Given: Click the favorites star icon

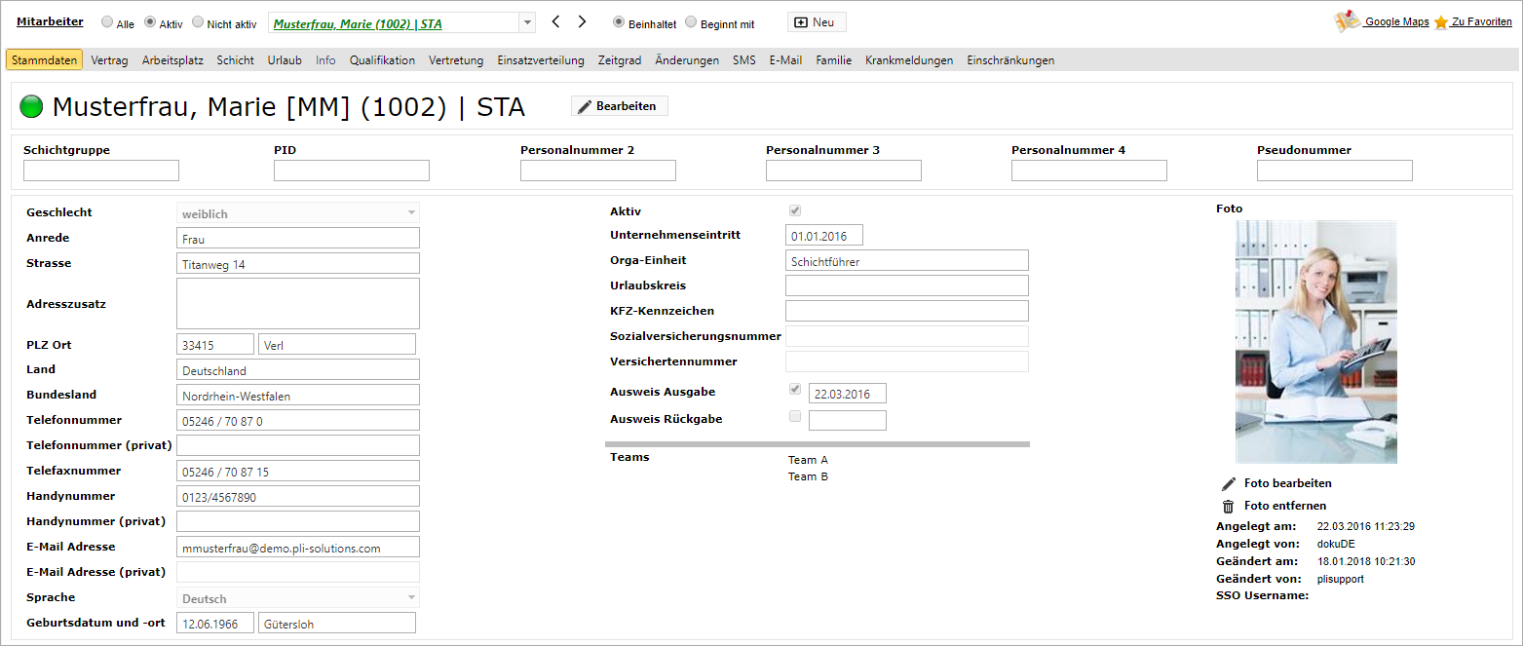Looking at the screenshot, I should (1441, 22).
